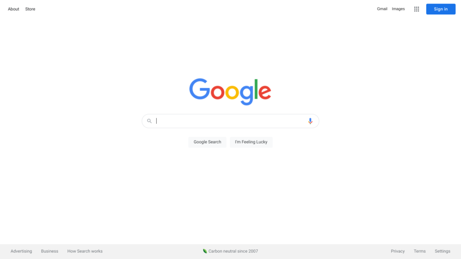Go to Gmail
This screenshot has height=259, width=461.
[382, 9]
